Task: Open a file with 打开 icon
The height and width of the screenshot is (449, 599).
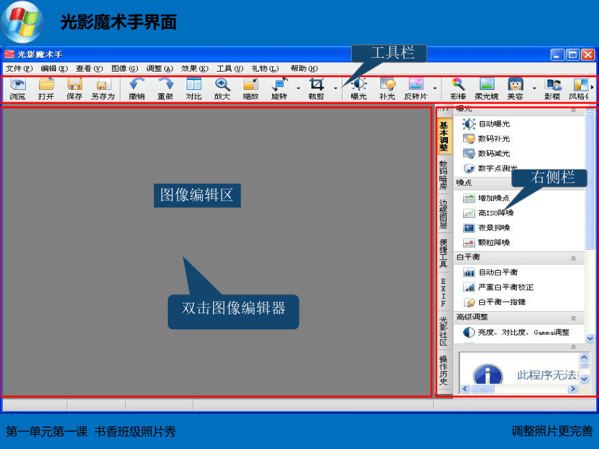Action: [46, 88]
